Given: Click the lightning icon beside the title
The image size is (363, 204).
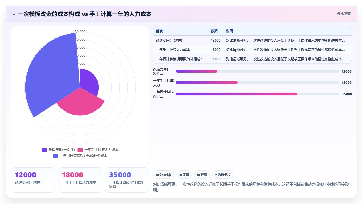Looking at the screenshot, I should (x=13, y=14).
